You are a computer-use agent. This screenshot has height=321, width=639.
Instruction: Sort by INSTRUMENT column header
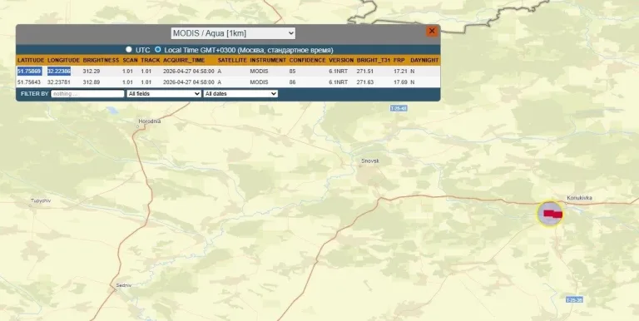[x=268, y=60]
